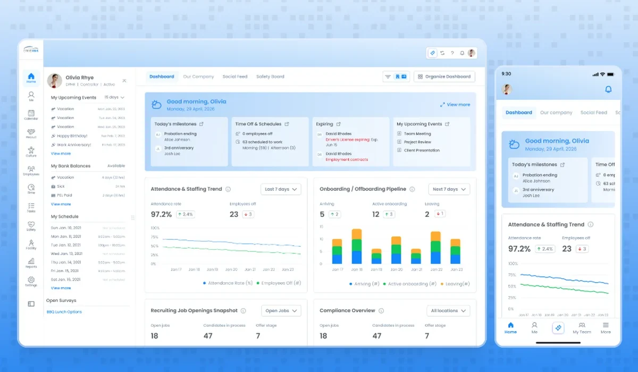Viewport: 638px width, 372px height.
Task: Click the panel resize grip beside My Schedule
Action: click(x=133, y=217)
